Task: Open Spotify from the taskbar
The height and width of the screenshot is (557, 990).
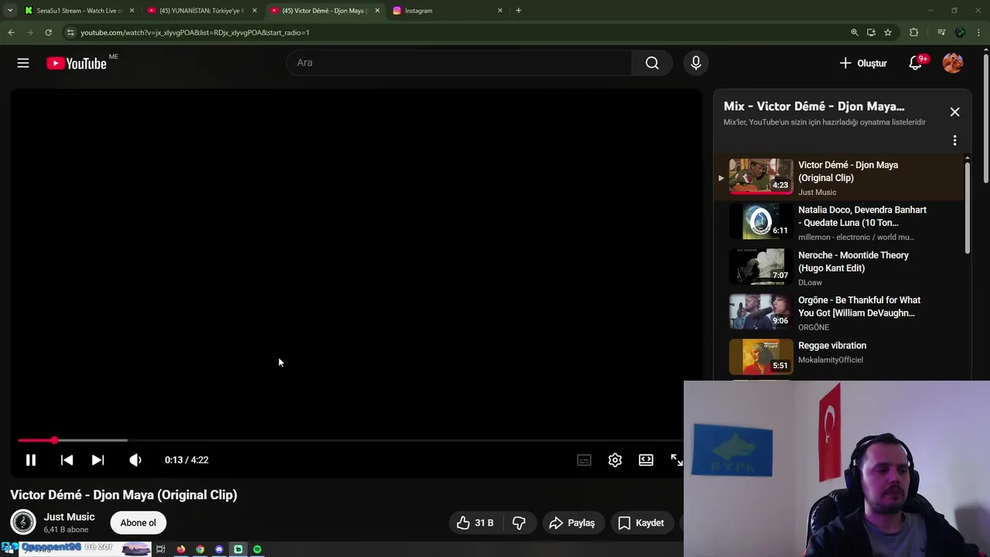Action: tap(258, 549)
